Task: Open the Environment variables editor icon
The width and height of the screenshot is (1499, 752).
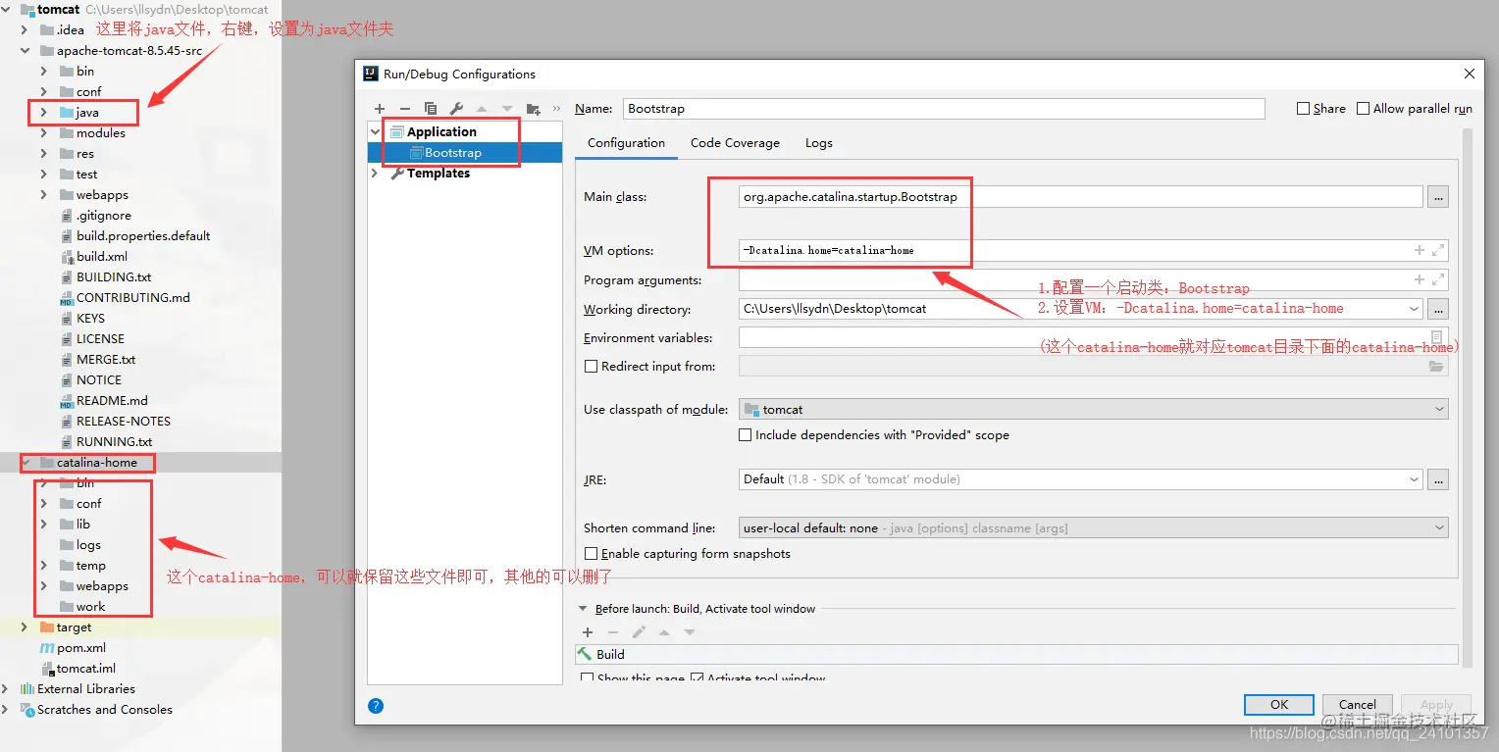Action: [x=1437, y=337]
